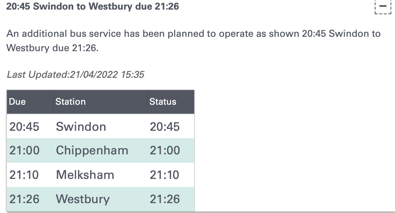Click the Status time in the Swindon row
395x213 pixels.
click(x=165, y=127)
